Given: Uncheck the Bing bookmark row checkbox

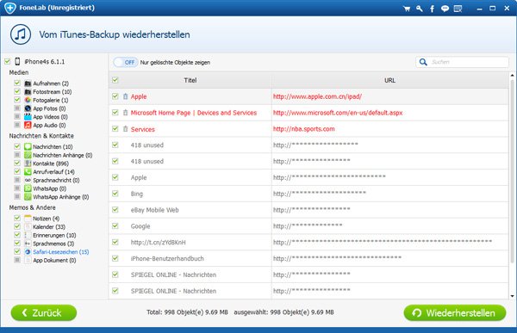Looking at the screenshot, I should pyautogui.click(x=115, y=194).
